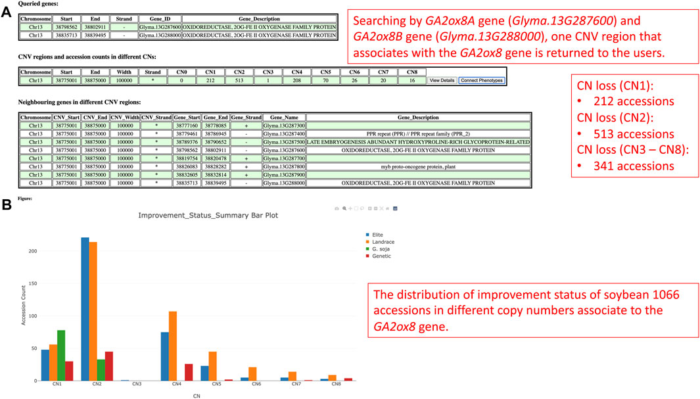This screenshot has width=700, height=399.
Task: Click the PPR repeat family gene description
Action: pyautogui.click(x=418, y=134)
